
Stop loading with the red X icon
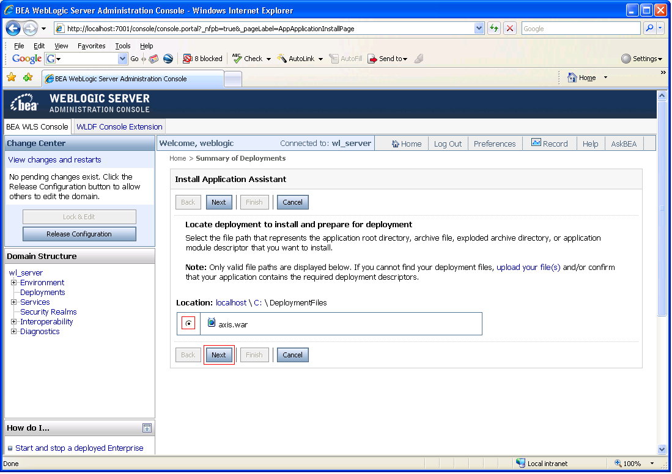pos(509,28)
